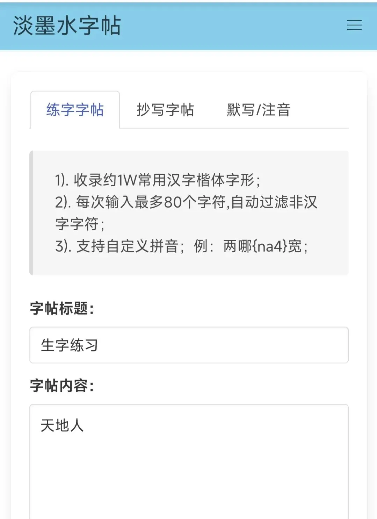Open the hamburger menu icon

click(x=354, y=25)
